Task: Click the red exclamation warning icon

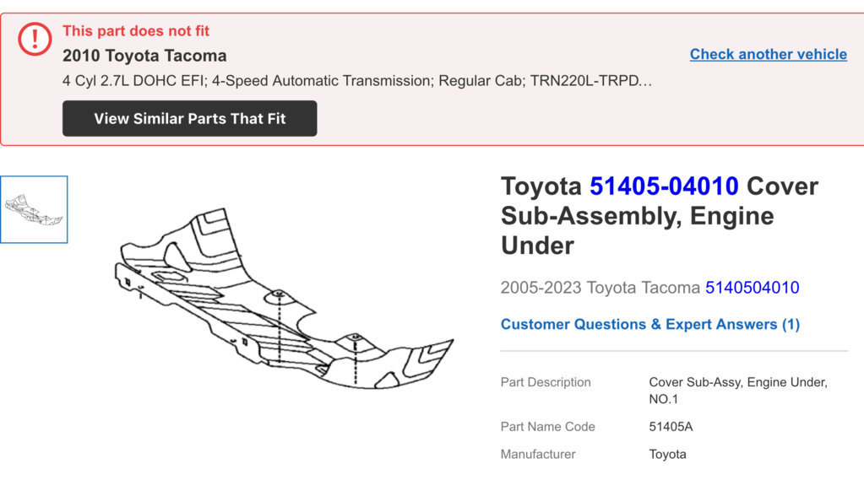Action: coord(35,39)
